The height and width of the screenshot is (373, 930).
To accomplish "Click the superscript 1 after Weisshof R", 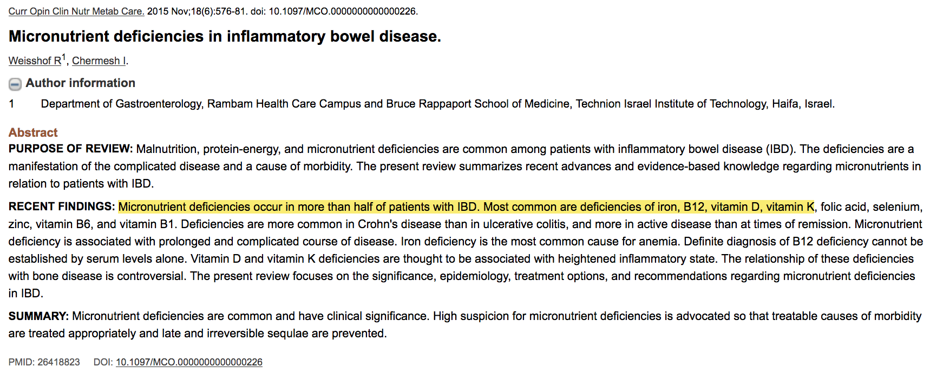I will 64,57.
